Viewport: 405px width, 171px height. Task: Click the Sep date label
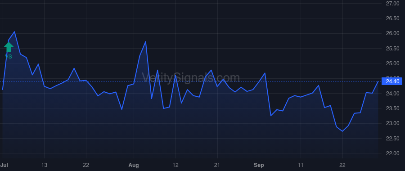point(259,165)
